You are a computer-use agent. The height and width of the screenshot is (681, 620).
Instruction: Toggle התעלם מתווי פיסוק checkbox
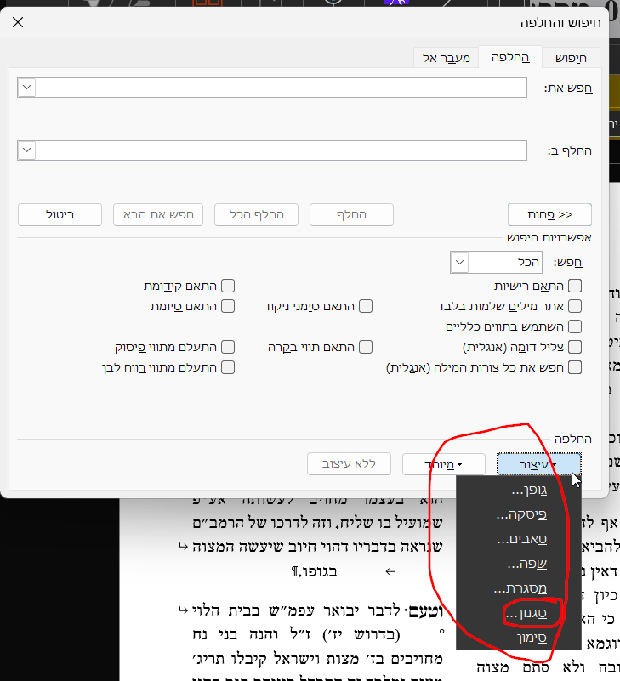[228, 347]
